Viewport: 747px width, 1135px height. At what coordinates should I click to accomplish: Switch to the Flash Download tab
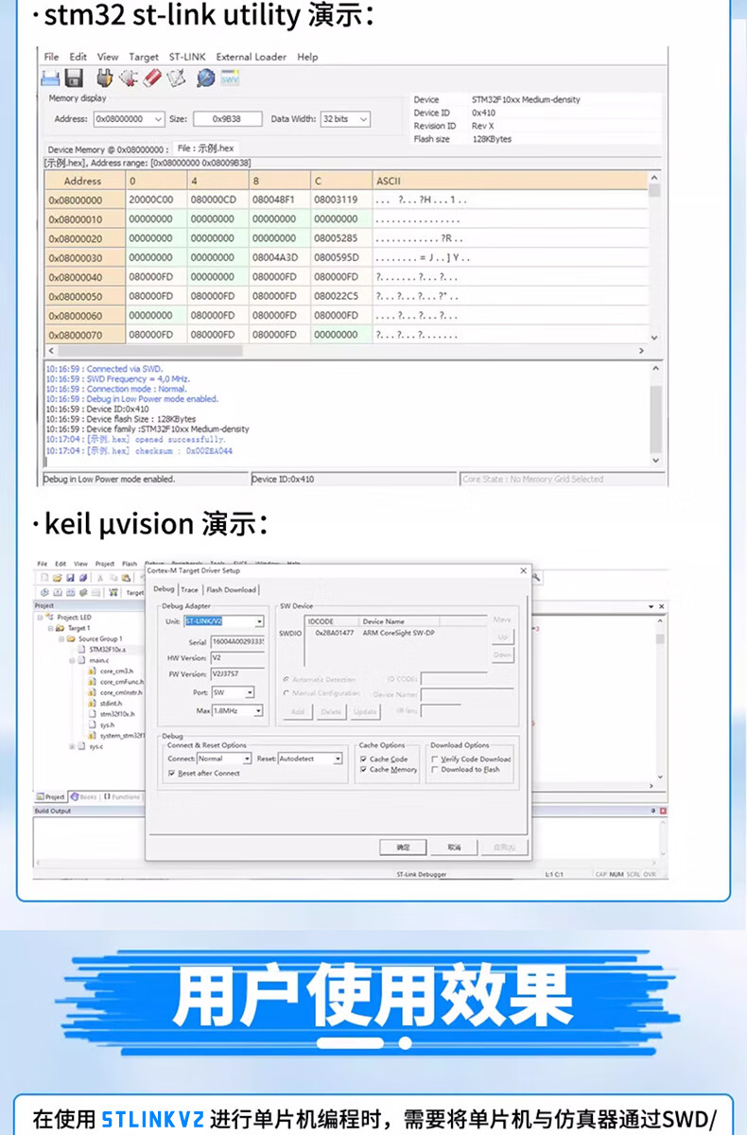pyautogui.click(x=232, y=589)
